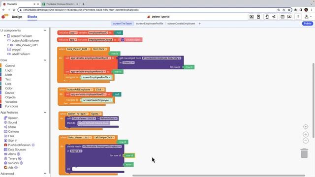Click the vertical workspace scrollbar
This screenshot has width=315, height=177.
pos(314,100)
